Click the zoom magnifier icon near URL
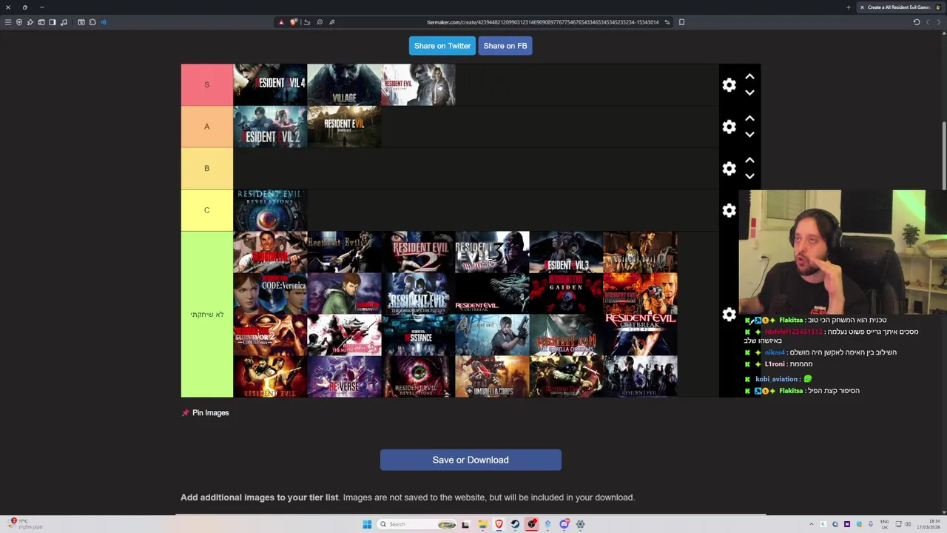This screenshot has height=533, width=947. [x=320, y=22]
